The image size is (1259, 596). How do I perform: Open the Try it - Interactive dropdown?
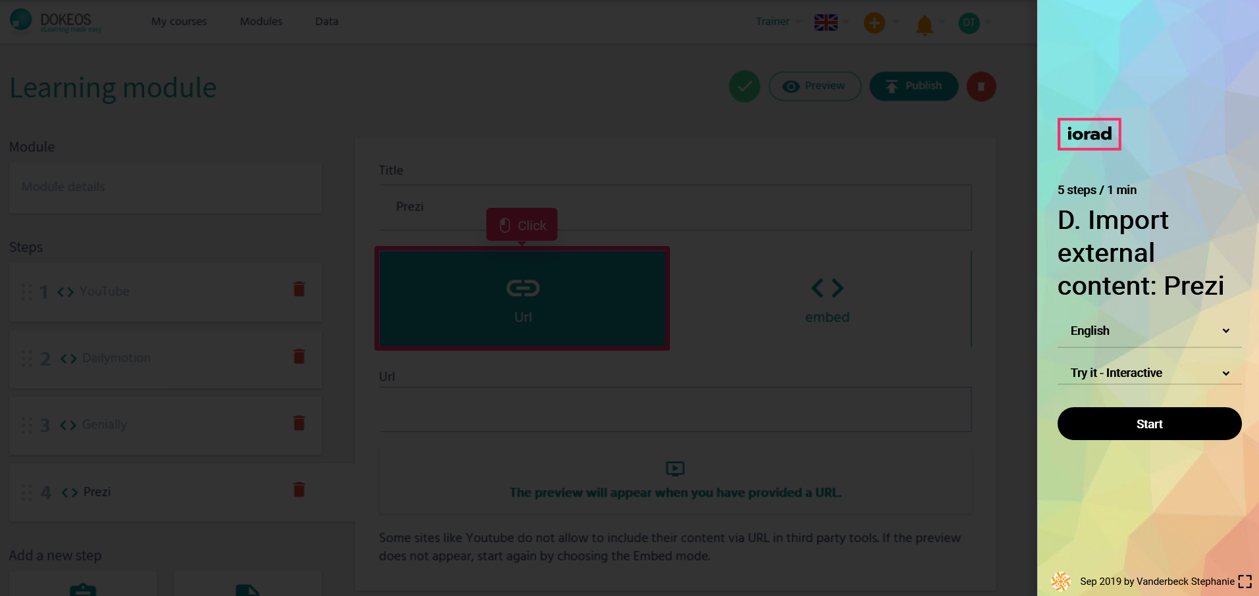(1149, 373)
